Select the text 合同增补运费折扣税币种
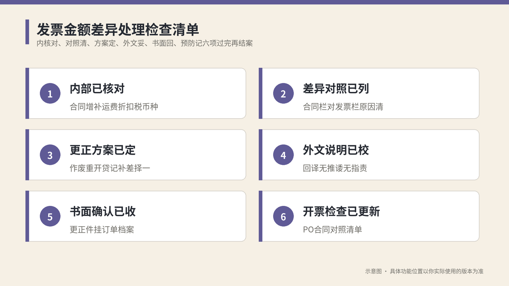 click(x=114, y=107)
